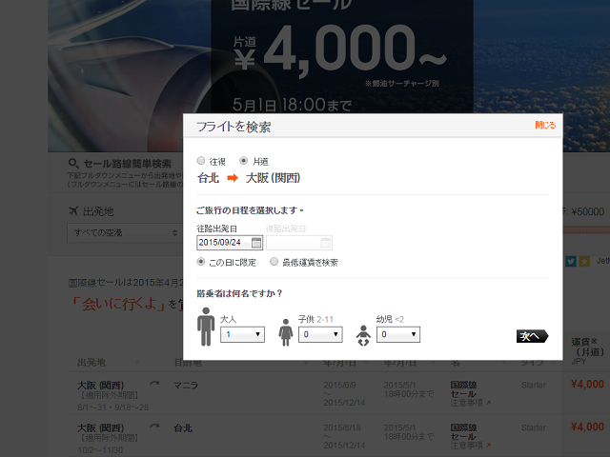
Task: Open the 幼児 <2 infant count dropdown
Action: [x=398, y=334]
